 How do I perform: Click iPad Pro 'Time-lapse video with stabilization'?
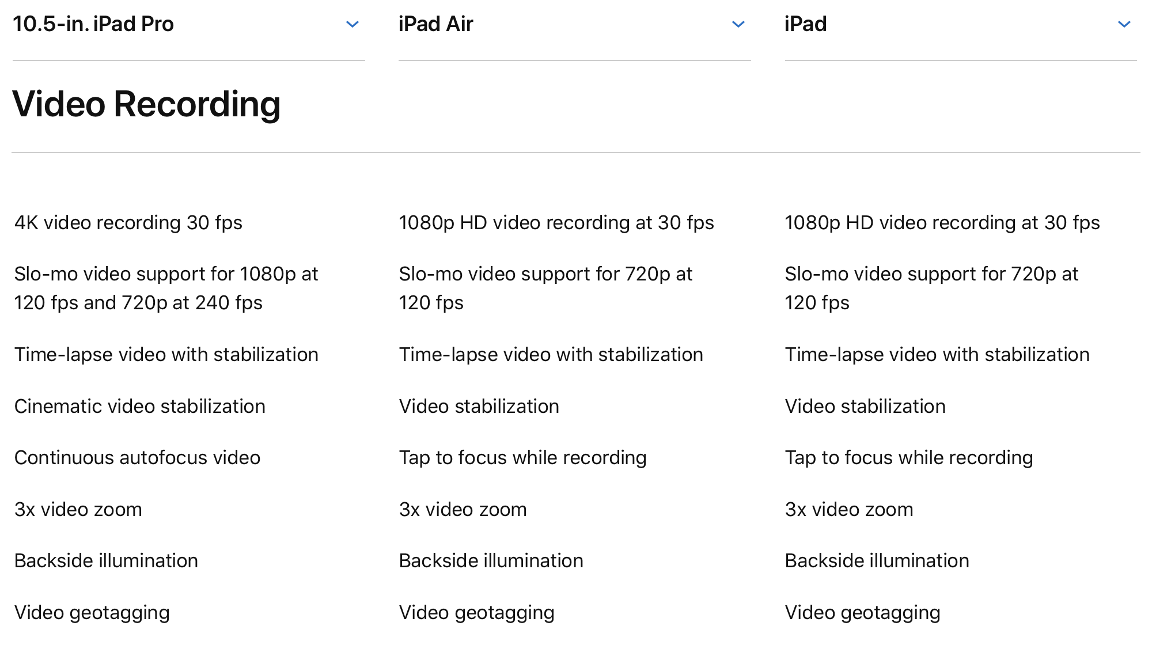166,355
